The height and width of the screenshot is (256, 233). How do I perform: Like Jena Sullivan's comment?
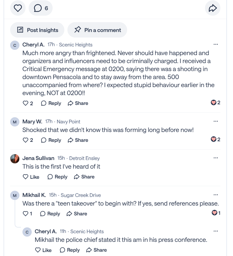click(x=31, y=177)
